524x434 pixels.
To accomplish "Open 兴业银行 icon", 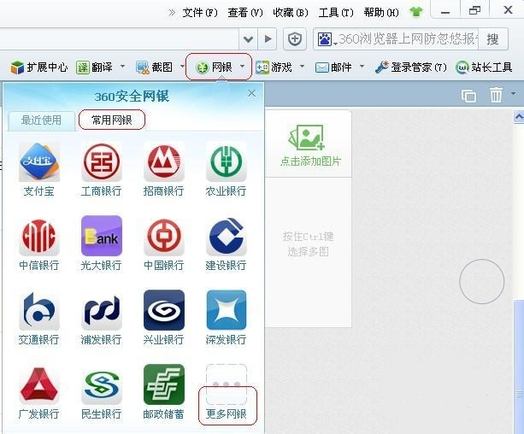I will click(164, 310).
